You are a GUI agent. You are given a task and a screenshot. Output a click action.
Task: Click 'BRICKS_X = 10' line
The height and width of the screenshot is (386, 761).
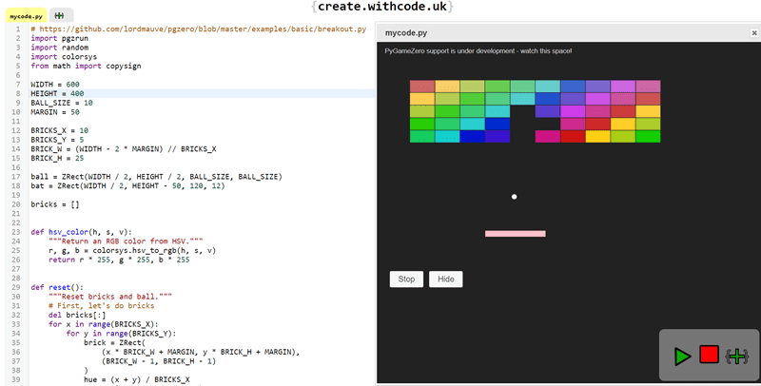[x=59, y=130]
